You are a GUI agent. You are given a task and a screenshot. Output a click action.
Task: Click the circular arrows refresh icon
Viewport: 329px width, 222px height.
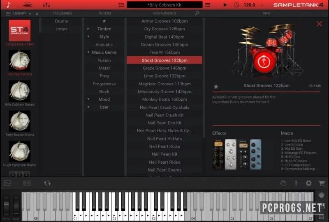tap(47, 183)
